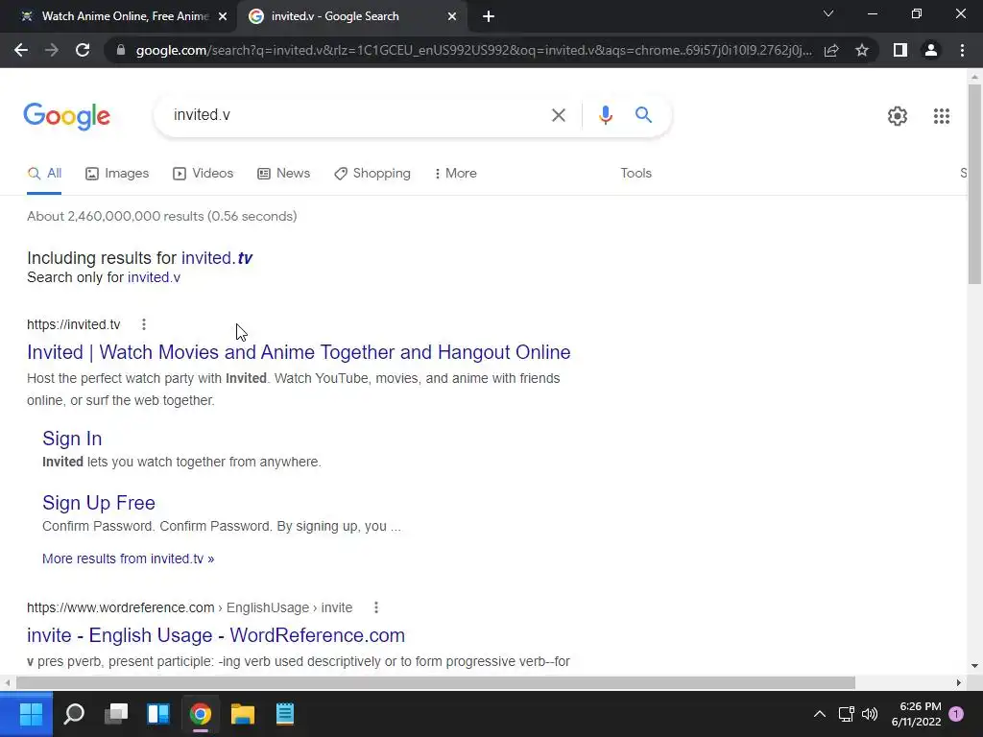This screenshot has height=737, width=983.
Task: Open options for the invited.tv result
Action: (144, 324)
